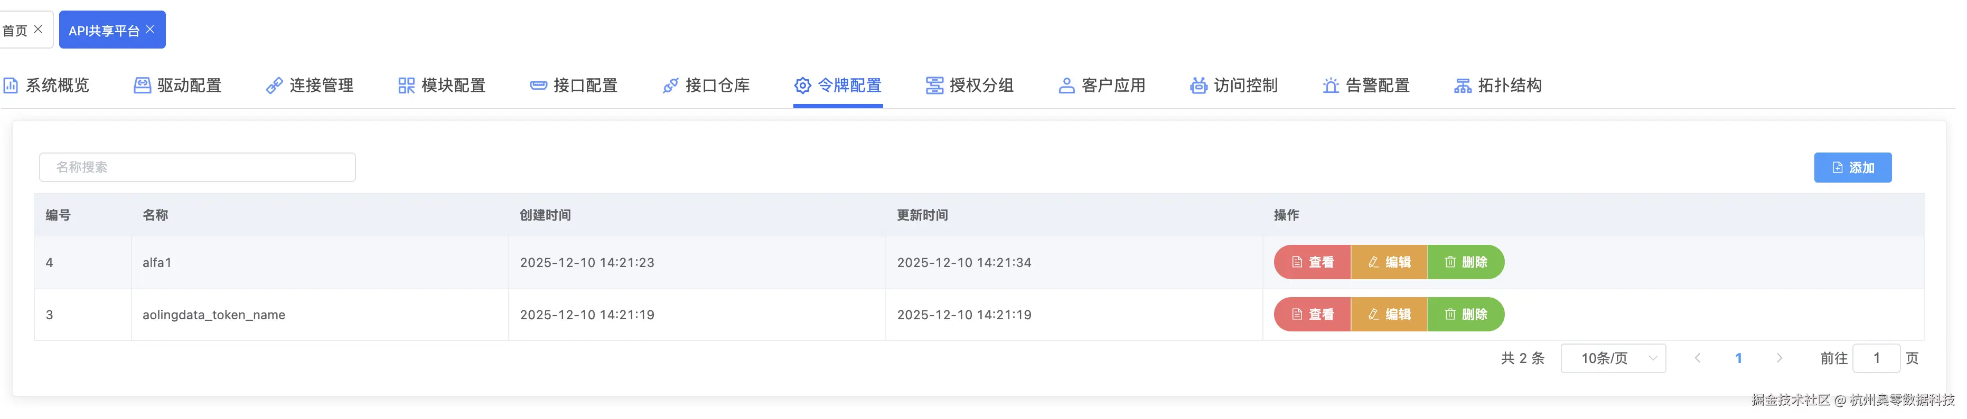1967x419 pixels.
Task: Click the 连接管理 link icon
Action: coord(274,85)
